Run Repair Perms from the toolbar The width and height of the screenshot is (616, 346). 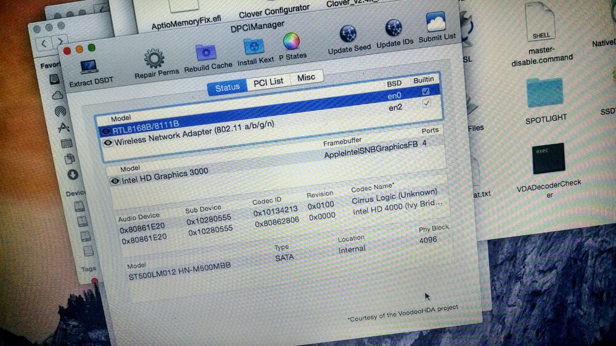pos(154,60)
